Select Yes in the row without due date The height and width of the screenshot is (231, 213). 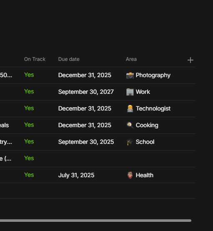(x=29, y=158)
